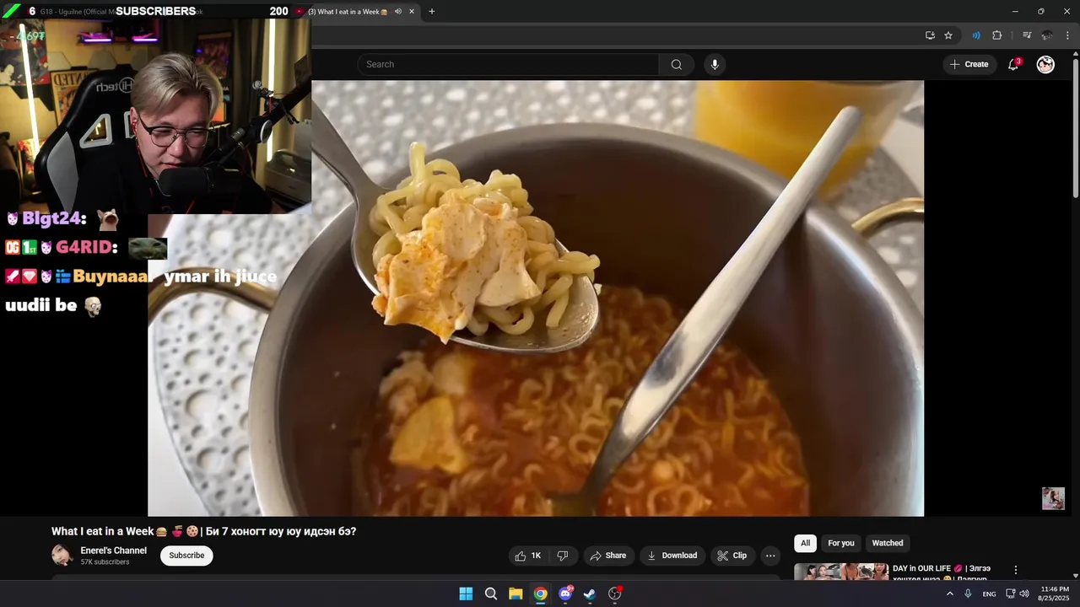Screen dimensions: 1080x607
Task: Click small channel watermark in player
Action: [x=1053, y=498]
